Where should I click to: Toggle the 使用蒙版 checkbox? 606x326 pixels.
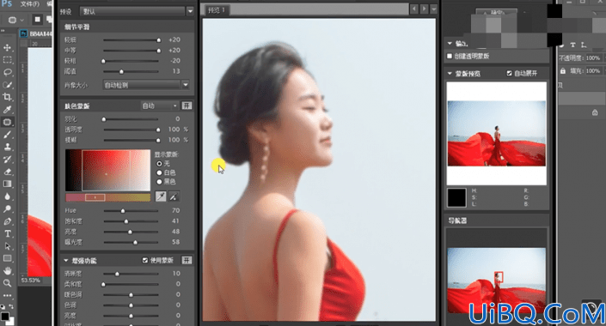145,261
